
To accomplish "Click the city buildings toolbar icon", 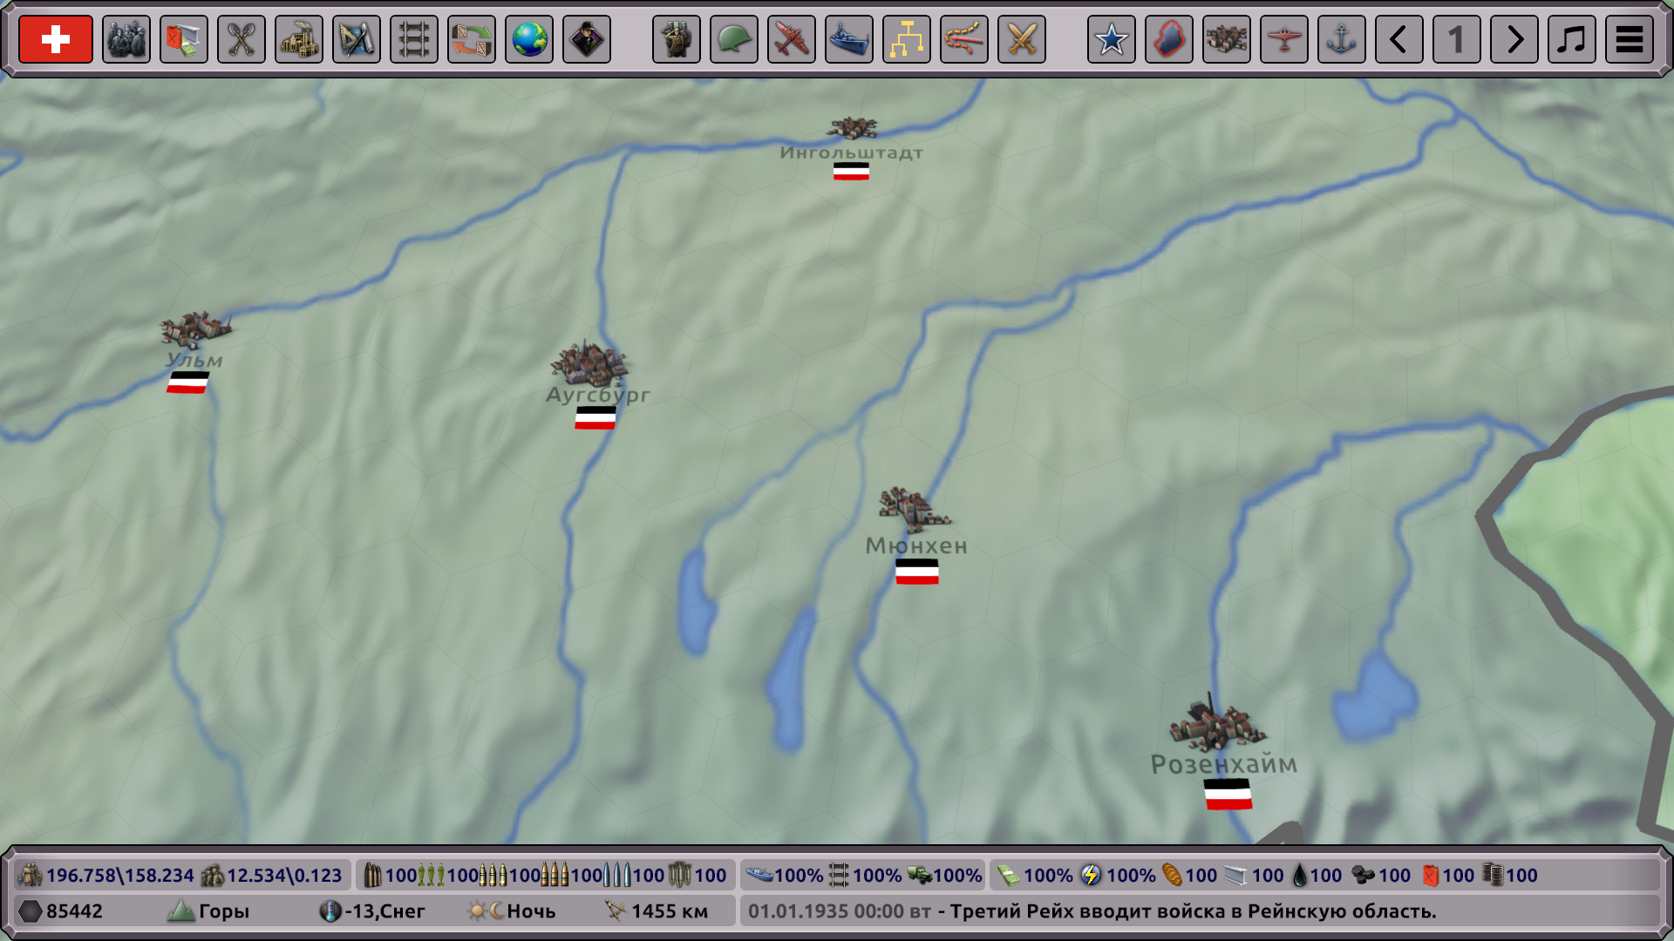I will 1227,39.
